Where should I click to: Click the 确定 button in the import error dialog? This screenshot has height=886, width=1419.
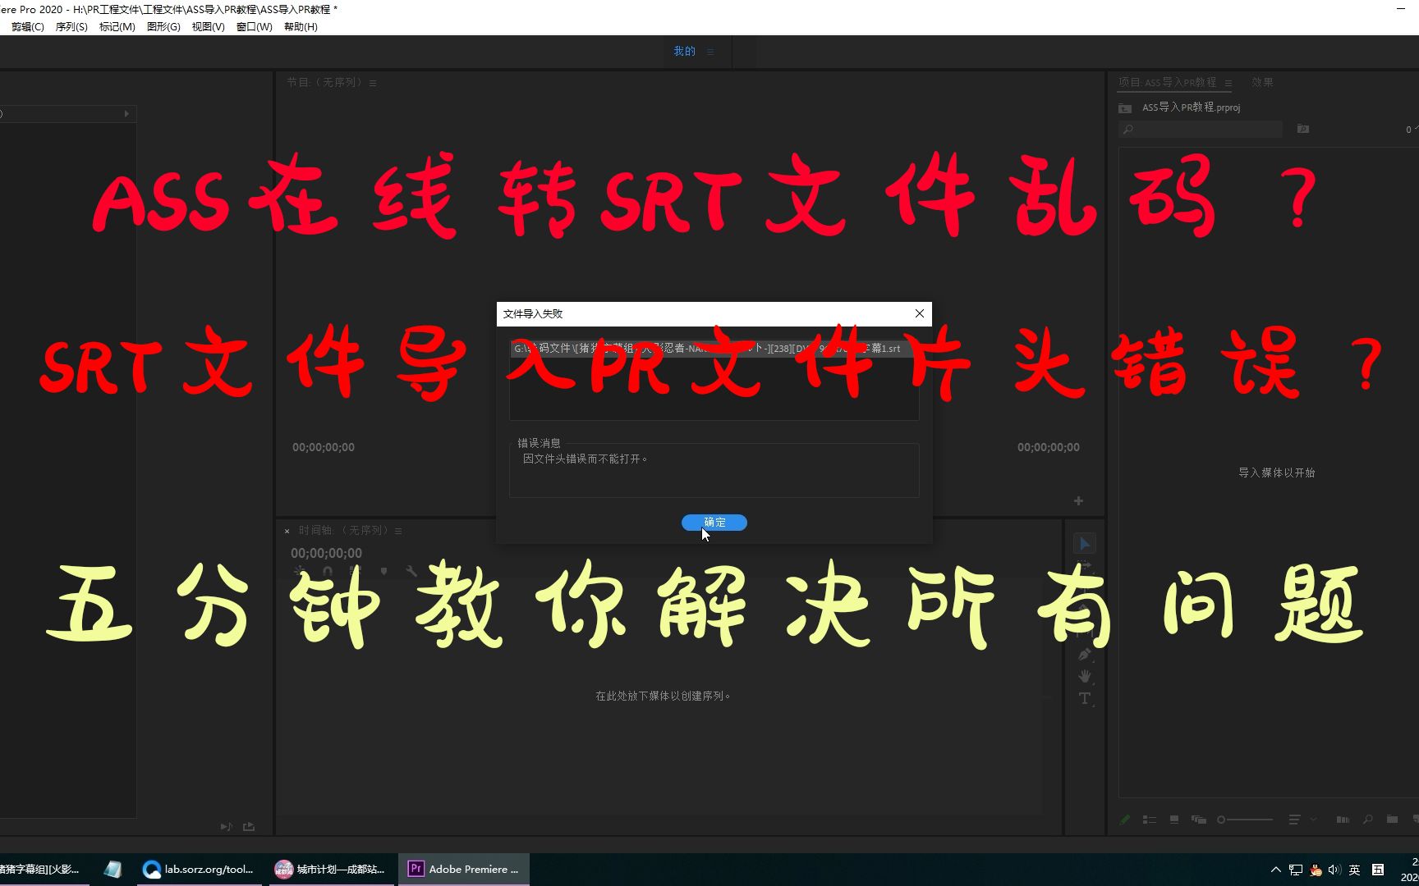coord(714,523)
